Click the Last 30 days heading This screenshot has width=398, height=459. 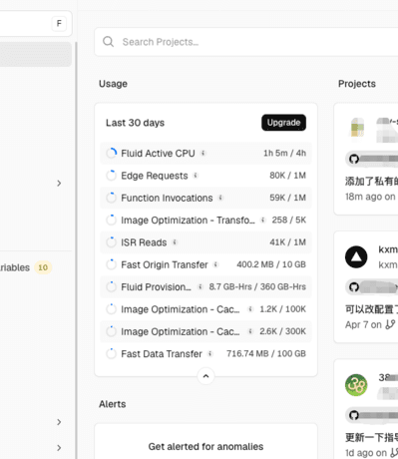(135, 123)
